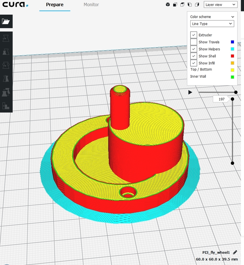The width and height of the screenshot is (244, 265).
Task: Click the layer number field showing 197
Action: [221, 99]
